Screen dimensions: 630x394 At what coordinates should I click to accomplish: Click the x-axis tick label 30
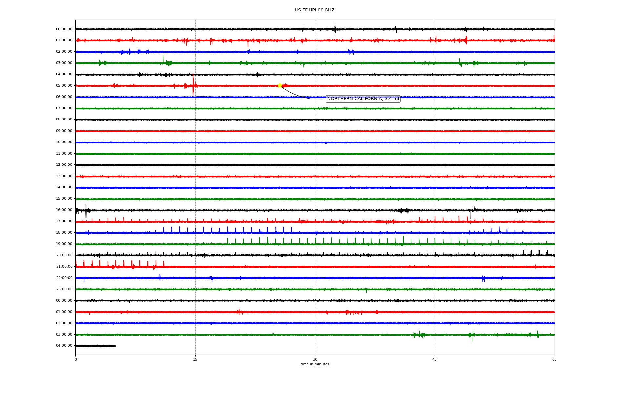(315, 360)
